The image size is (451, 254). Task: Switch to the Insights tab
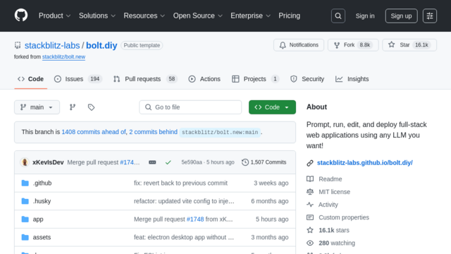352,79
